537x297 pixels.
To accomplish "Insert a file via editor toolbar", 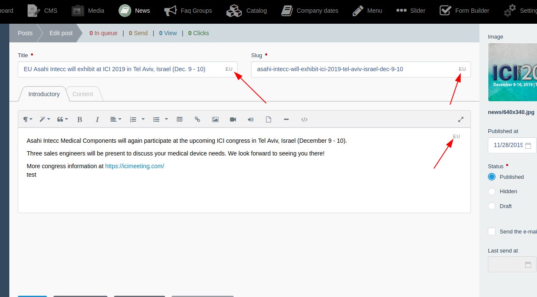I will pyautogui.click(x=268, y=119).
